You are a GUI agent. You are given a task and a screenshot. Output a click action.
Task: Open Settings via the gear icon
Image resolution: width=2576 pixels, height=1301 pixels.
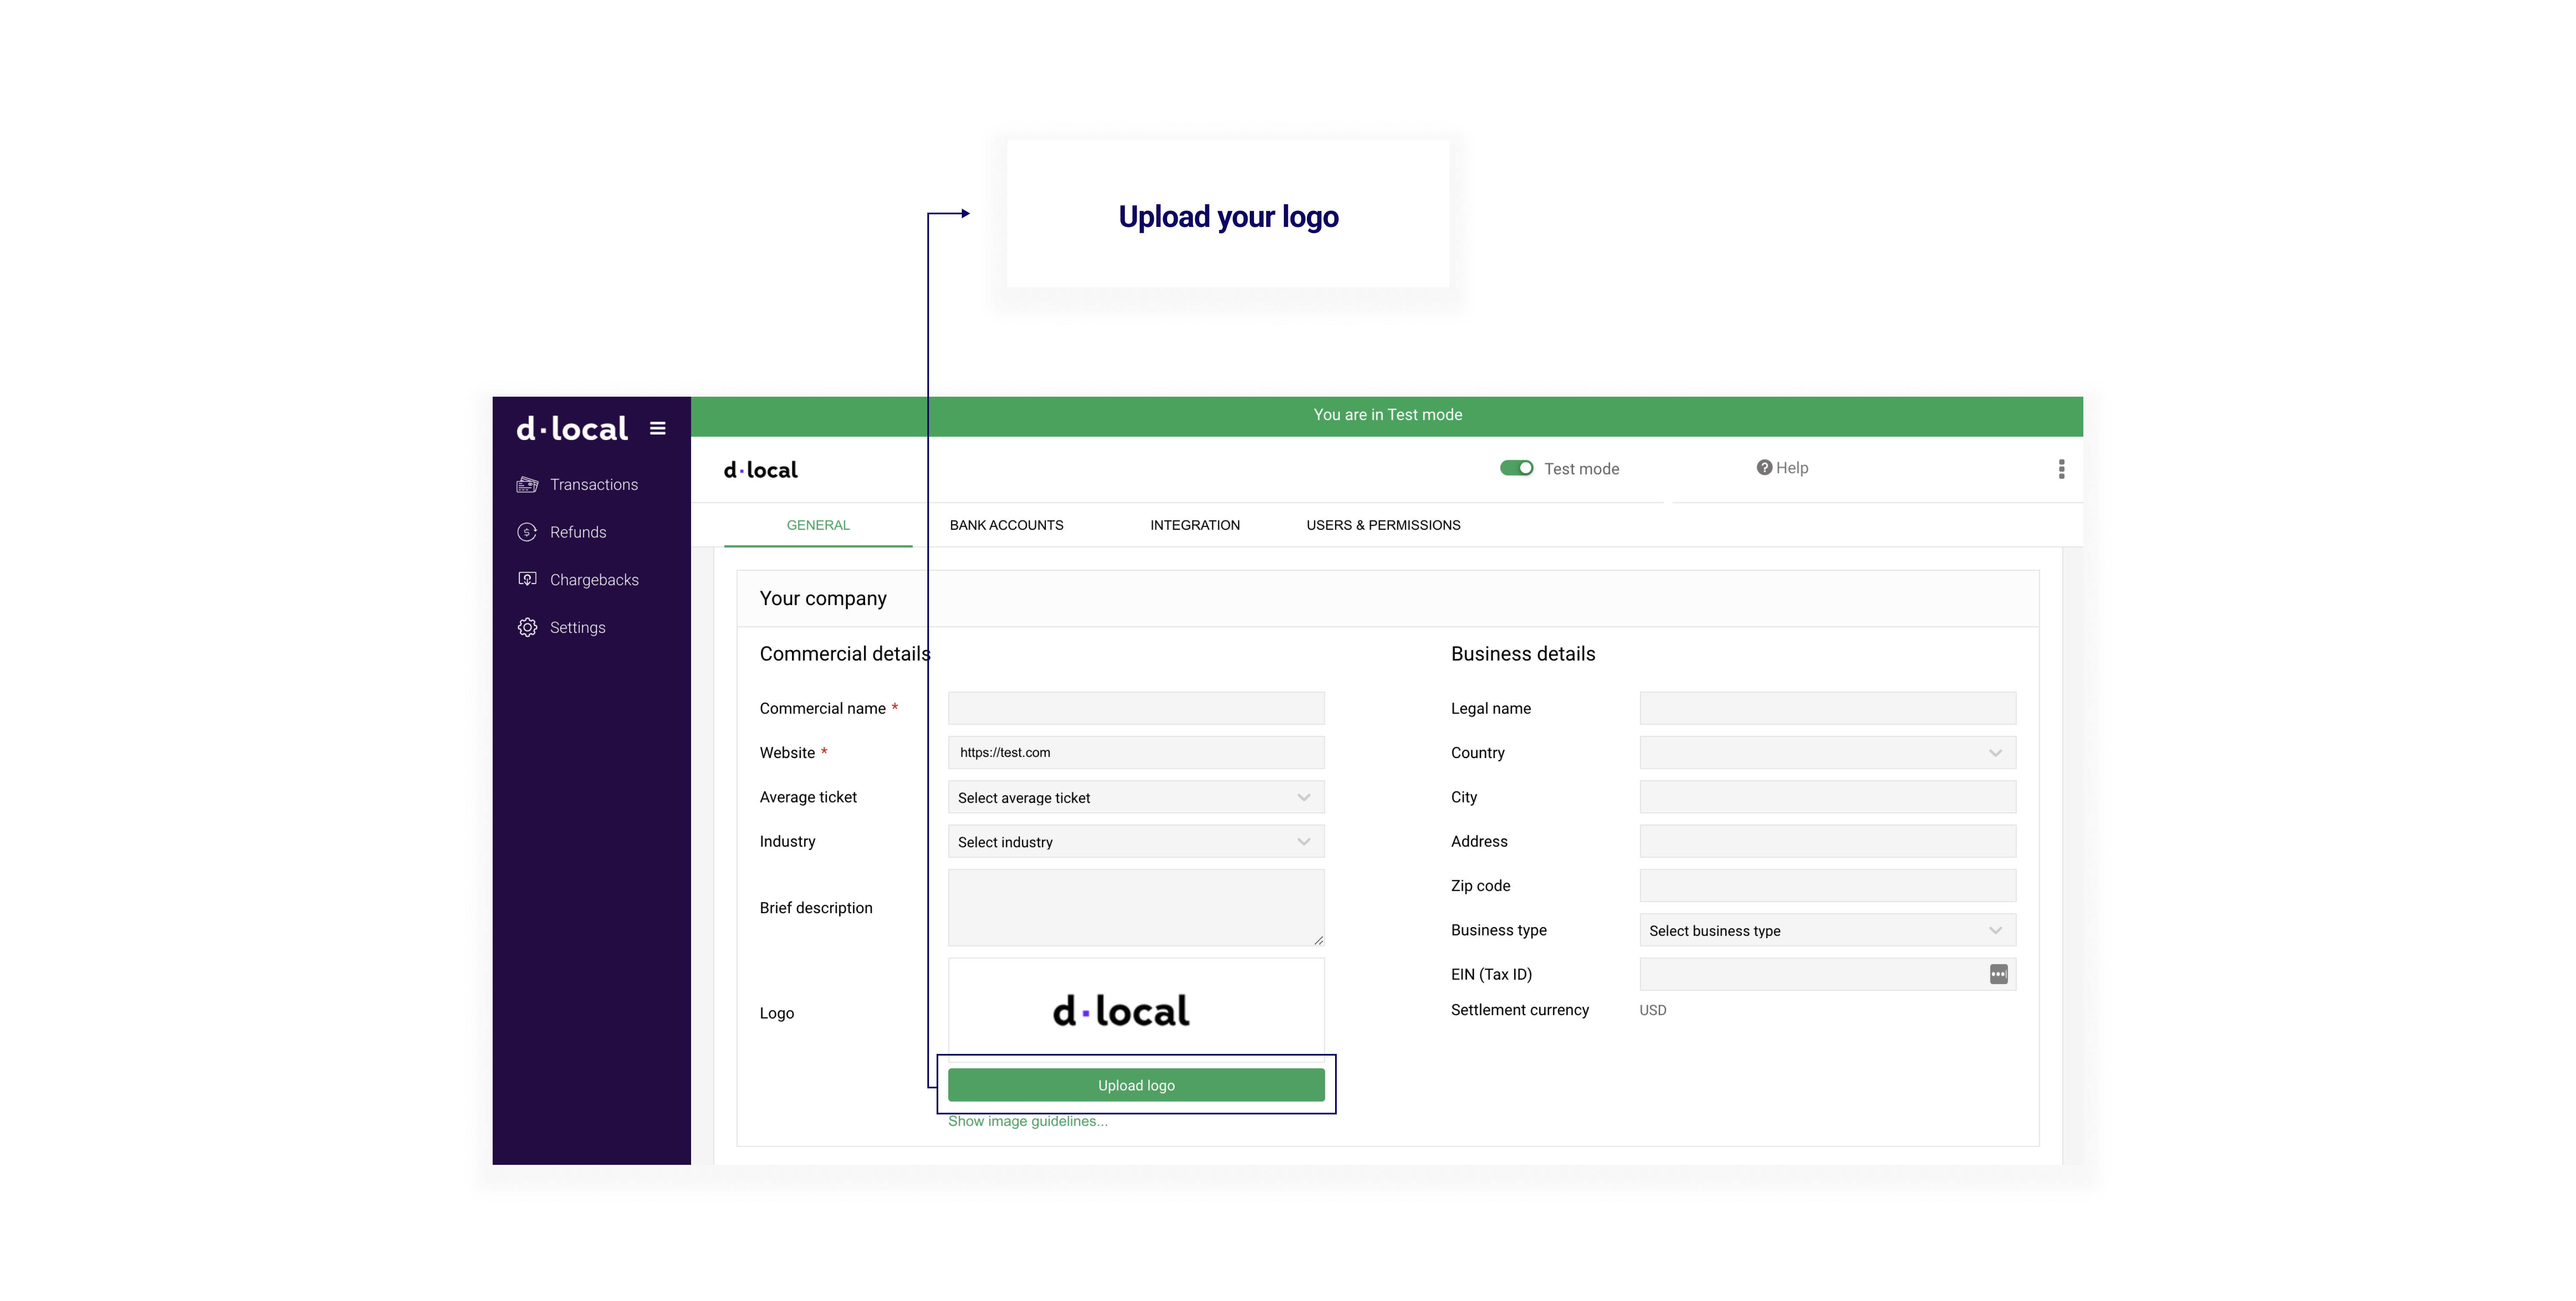tap(527, 627)
